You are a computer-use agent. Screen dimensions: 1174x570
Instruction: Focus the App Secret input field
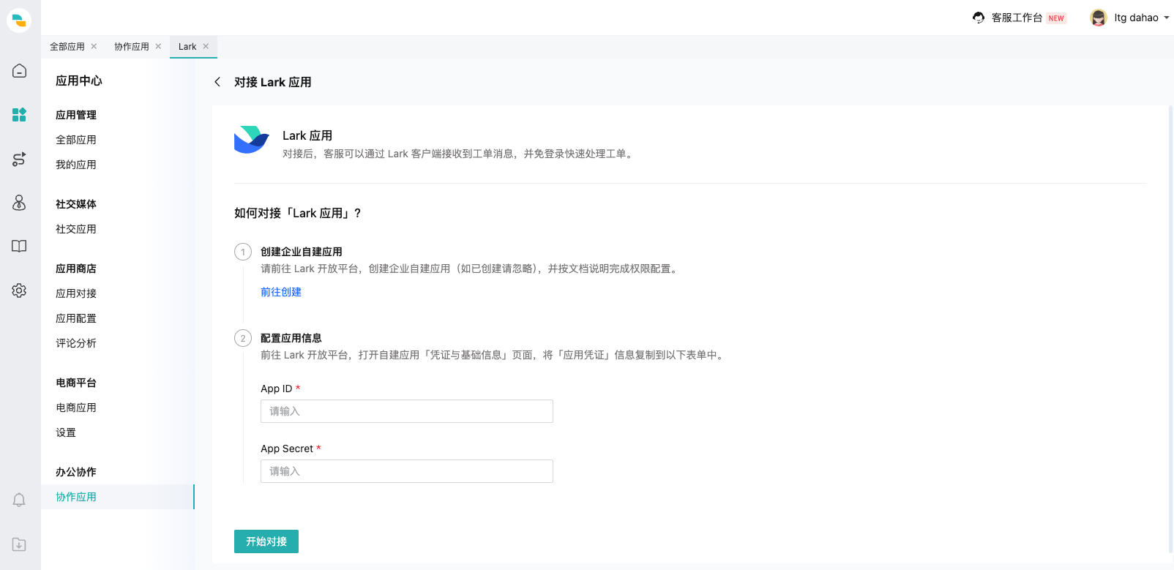406,471
